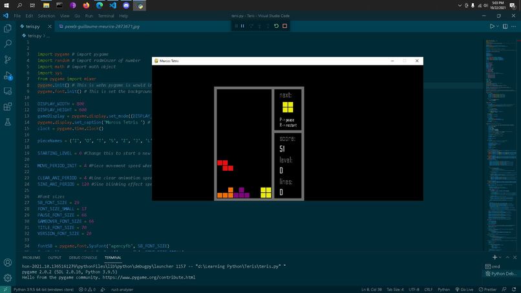Open the status bar notifications bell

[514, 289]
